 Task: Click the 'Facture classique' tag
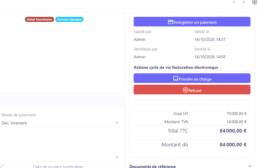tap(69, 20)
